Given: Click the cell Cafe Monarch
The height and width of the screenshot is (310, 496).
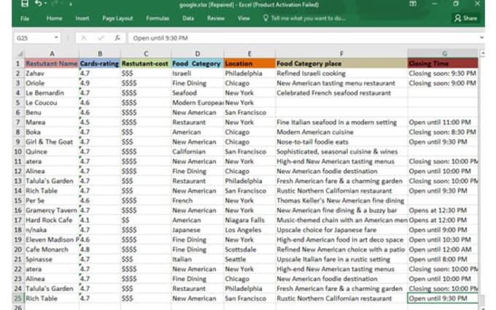Looking at the screenshot, I should [x=52, y=249].
